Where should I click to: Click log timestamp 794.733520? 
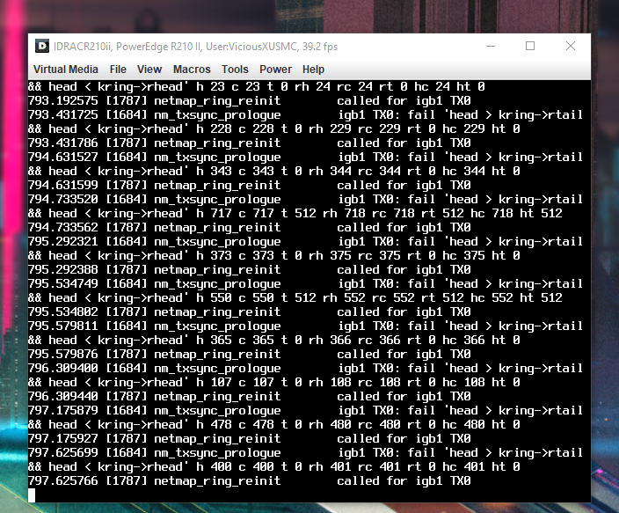click(62, 200)
